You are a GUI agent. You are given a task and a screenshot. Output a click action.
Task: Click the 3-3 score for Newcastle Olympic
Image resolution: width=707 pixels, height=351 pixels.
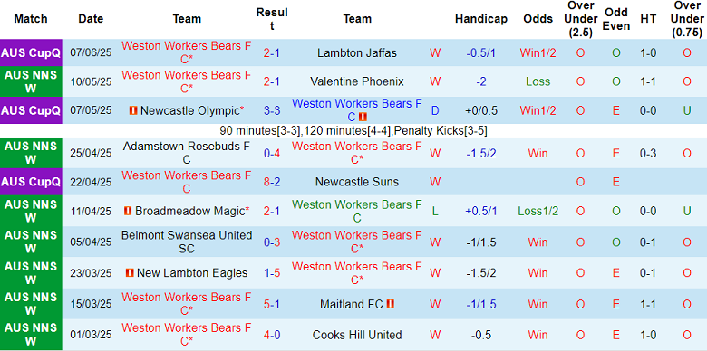272,110
